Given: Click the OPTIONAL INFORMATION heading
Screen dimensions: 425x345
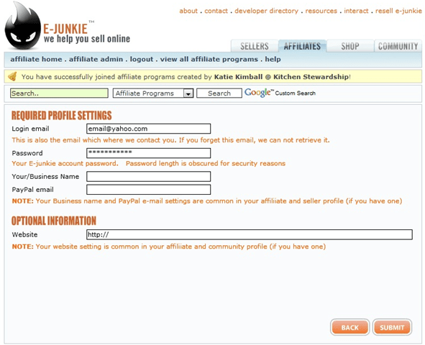Looking at the screenshot, I should [54, 221].
